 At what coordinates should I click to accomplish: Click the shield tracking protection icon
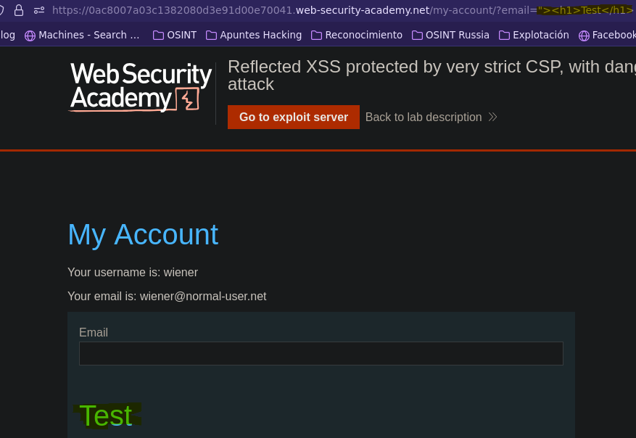pos(1,10)
